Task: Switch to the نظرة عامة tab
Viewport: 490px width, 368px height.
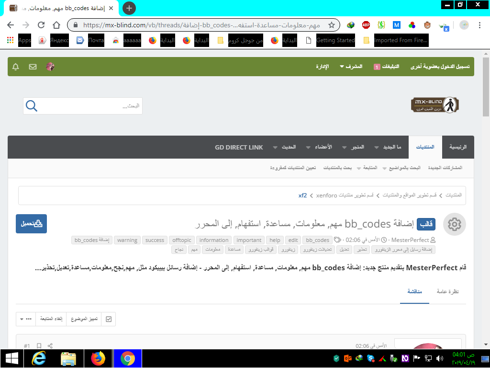Action: click(448, 291)
